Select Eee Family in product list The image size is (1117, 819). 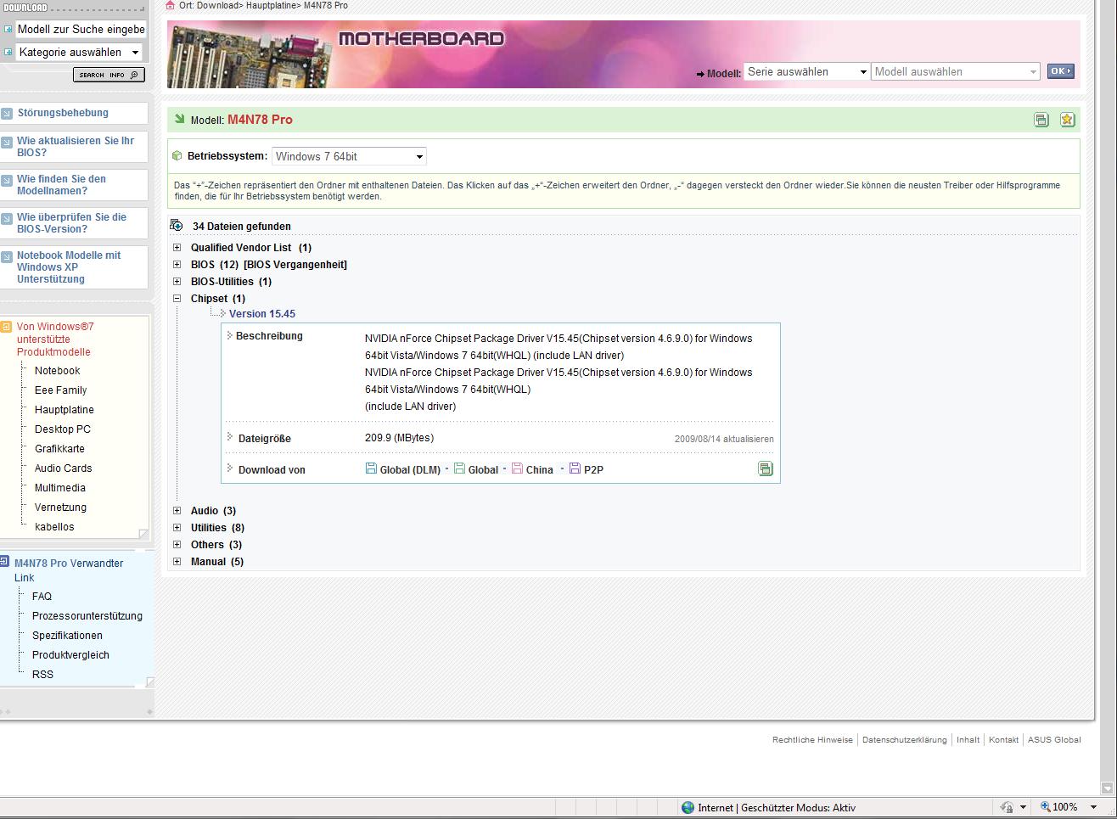[60, 390]
